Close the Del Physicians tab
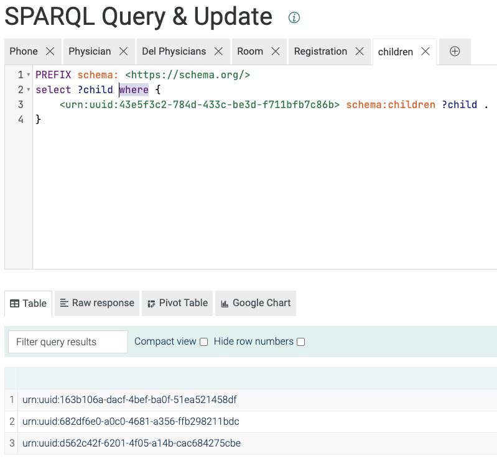497x467 pixels. click(218, 52)
